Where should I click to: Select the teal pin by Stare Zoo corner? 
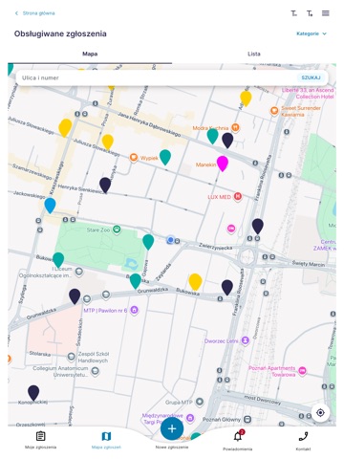point(148,242)
